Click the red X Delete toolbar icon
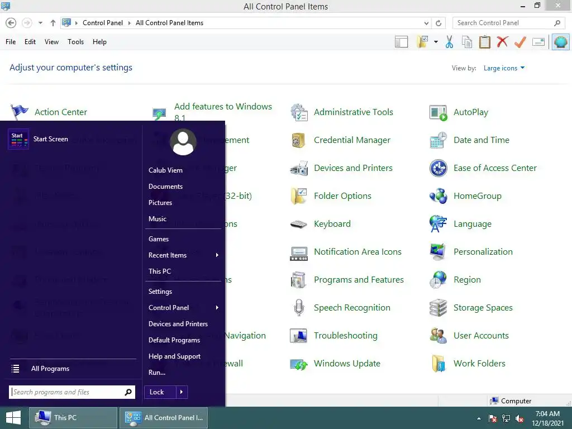This screenshot has width=572, height=429. click(502, 42)
